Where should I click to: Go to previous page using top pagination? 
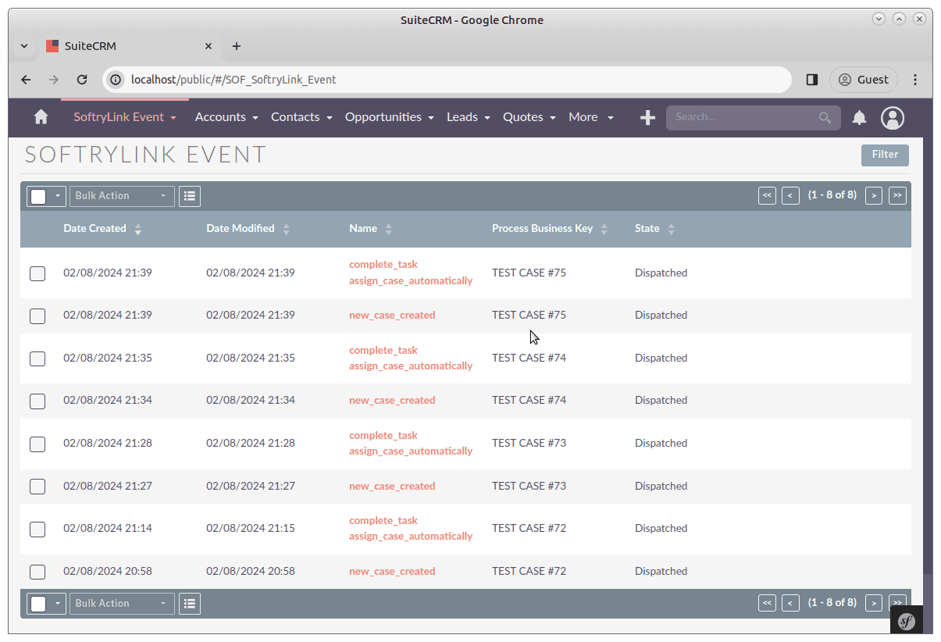(x=790, y=195)
